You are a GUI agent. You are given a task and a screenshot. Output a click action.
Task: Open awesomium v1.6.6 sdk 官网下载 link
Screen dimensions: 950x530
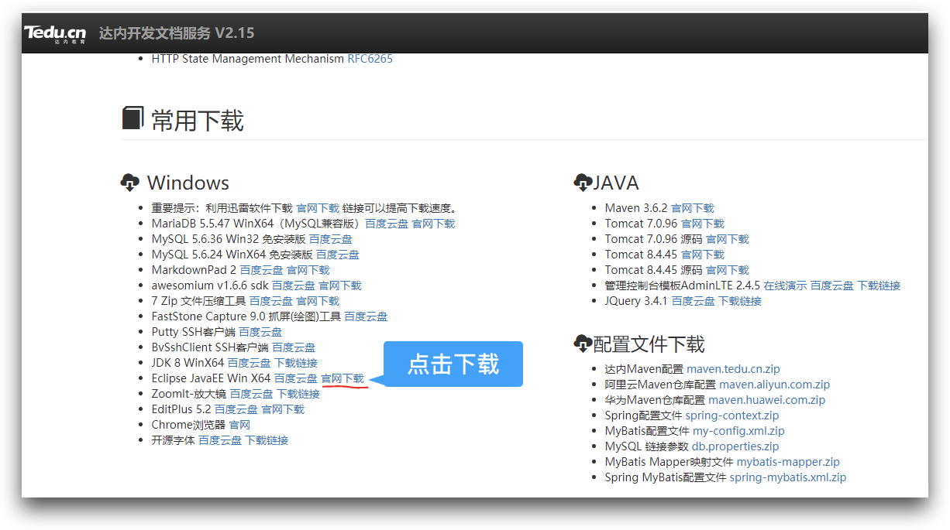click(x=340, y=286)
